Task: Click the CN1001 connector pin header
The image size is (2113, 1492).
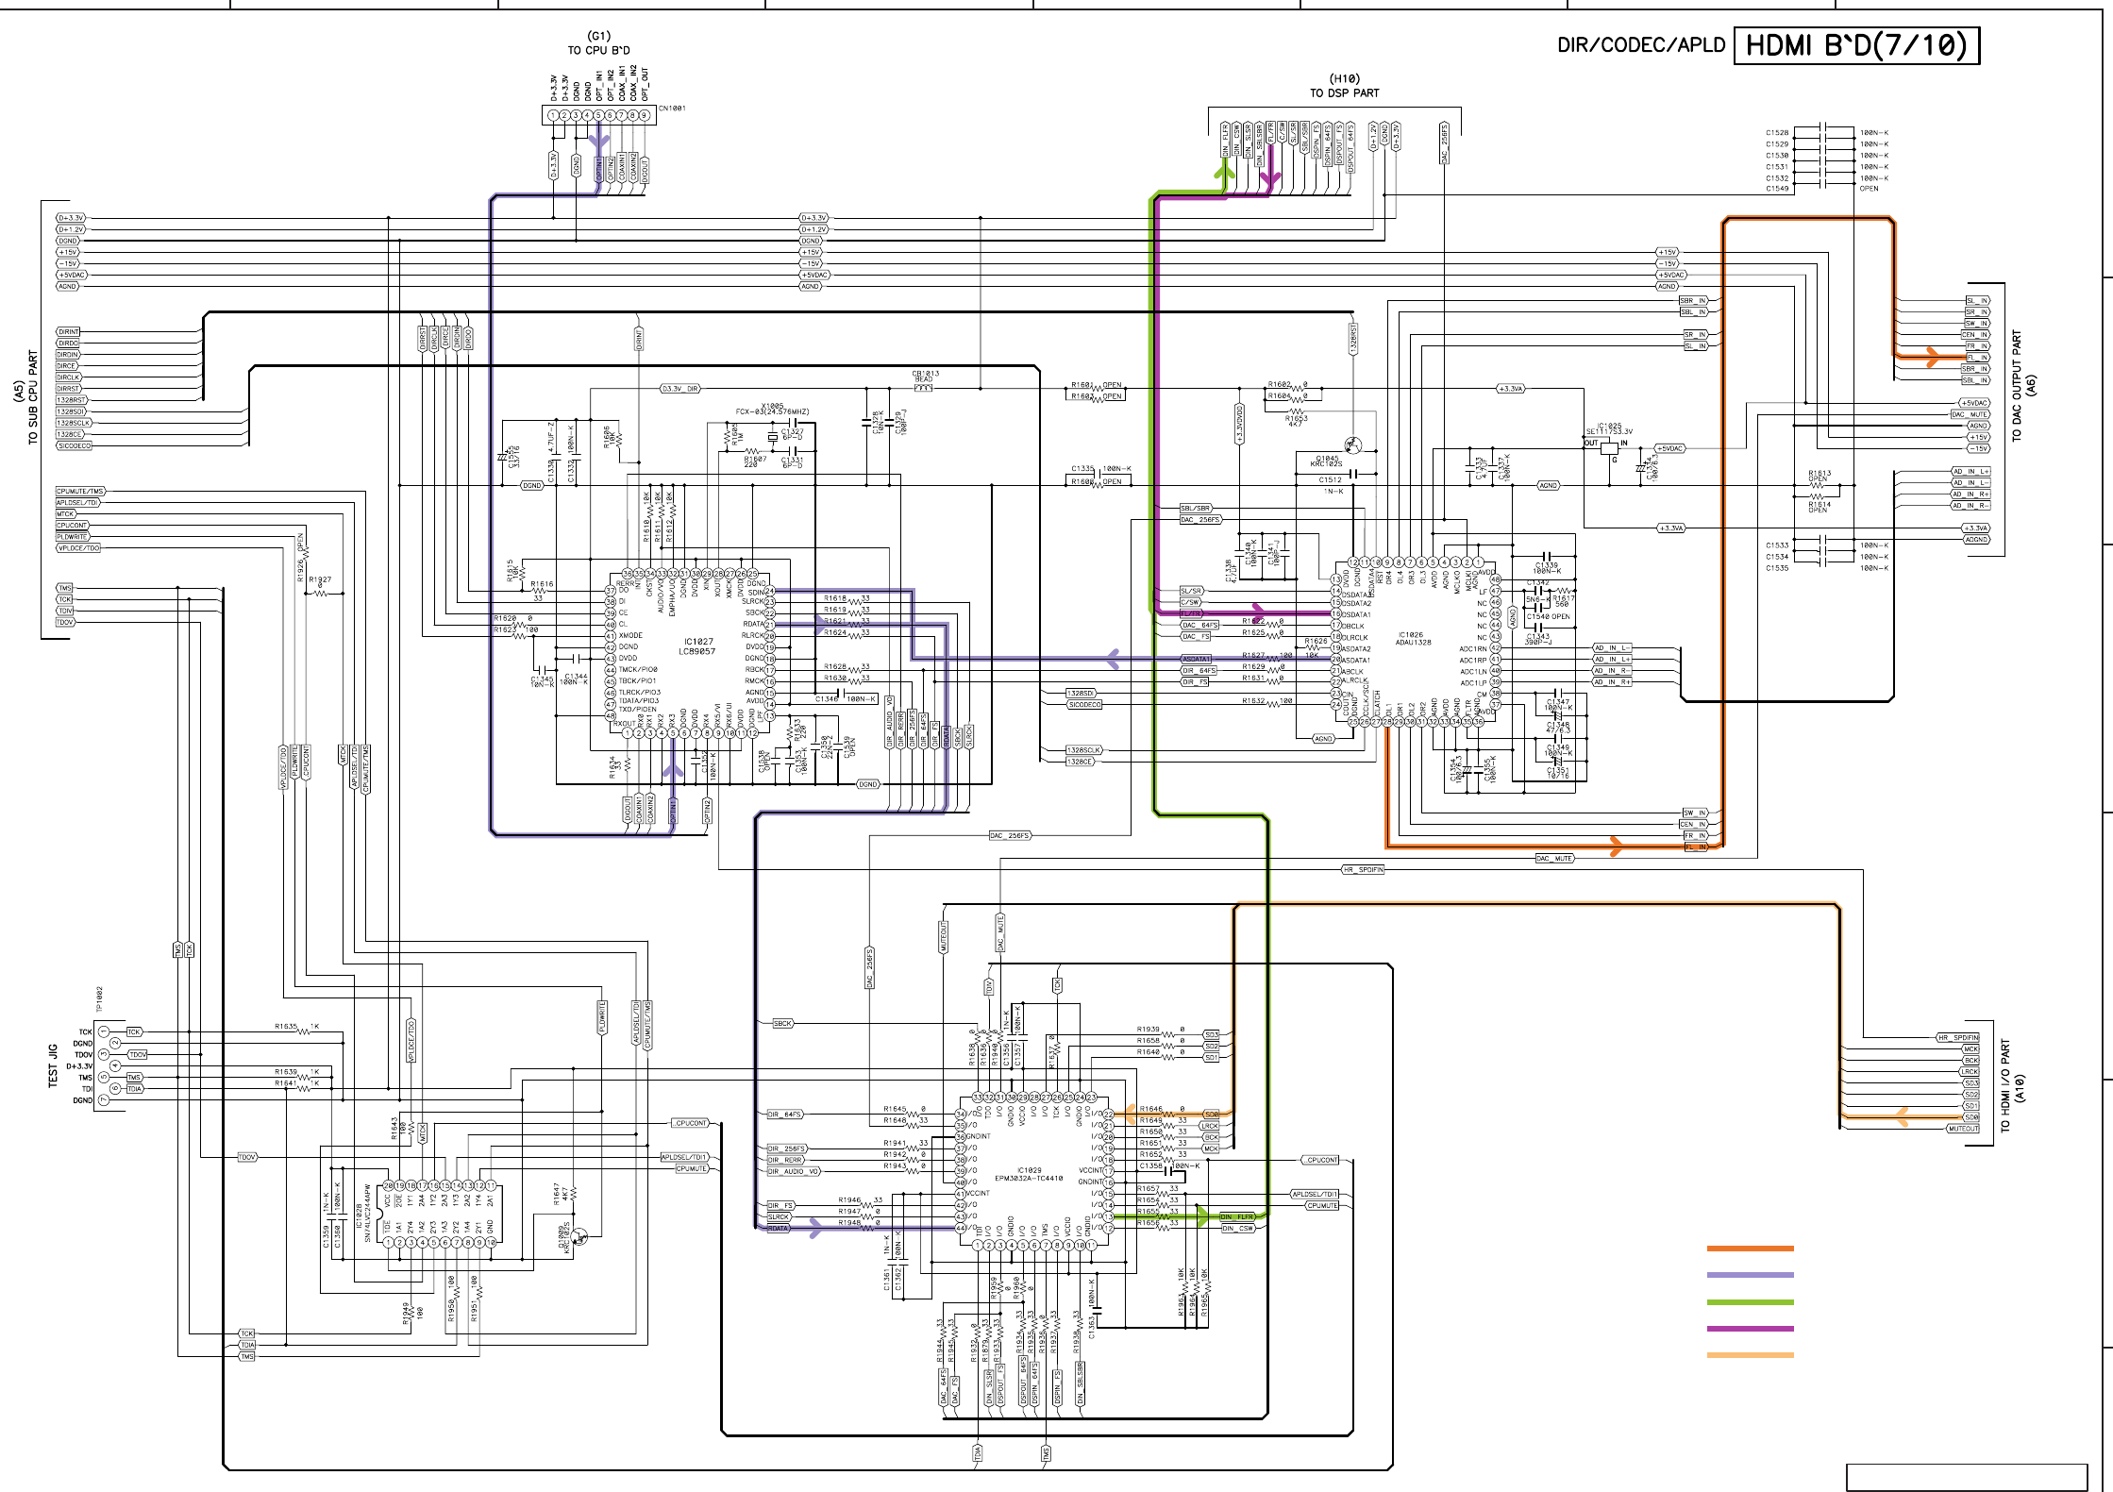Action: tap(598, 115)
